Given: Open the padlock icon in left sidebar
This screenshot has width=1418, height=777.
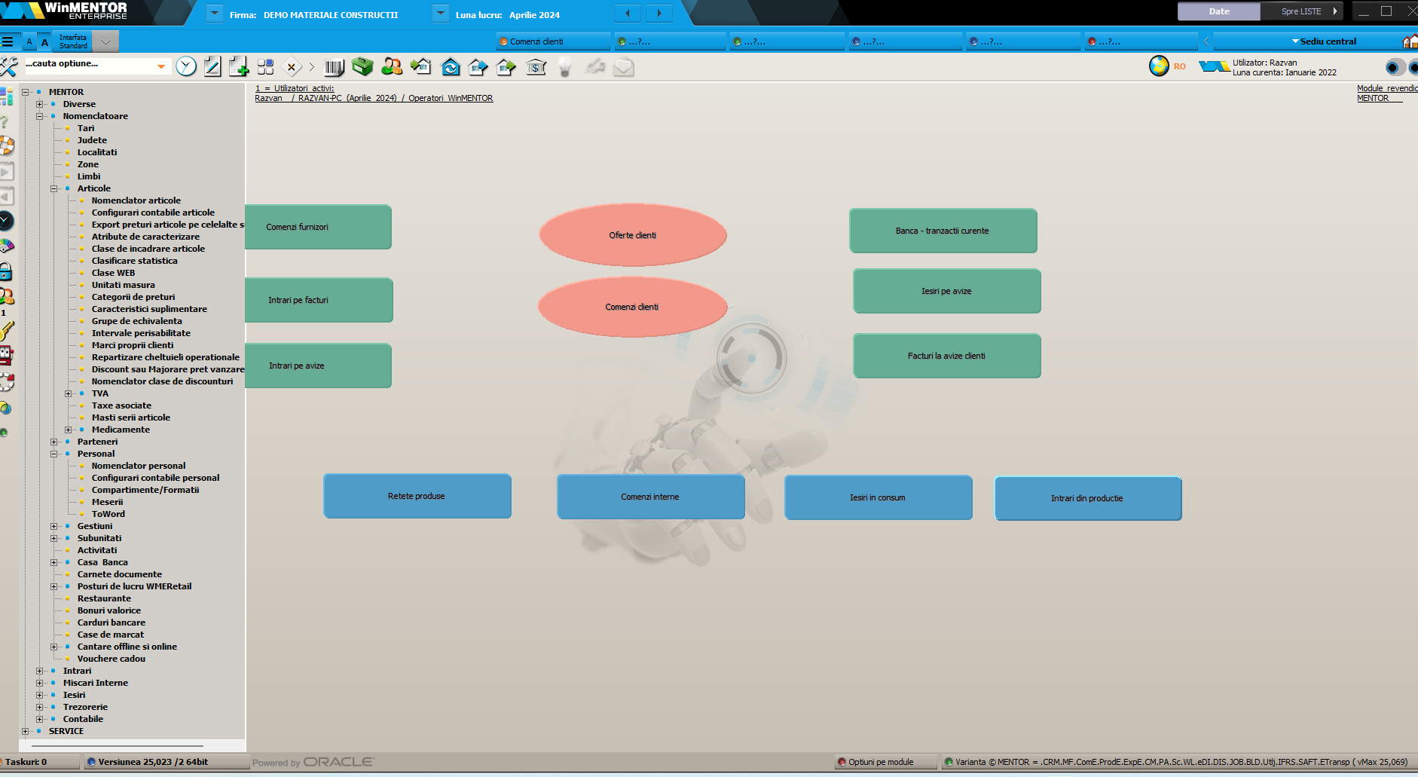Looking at the screenshot, I should (6, 271).
